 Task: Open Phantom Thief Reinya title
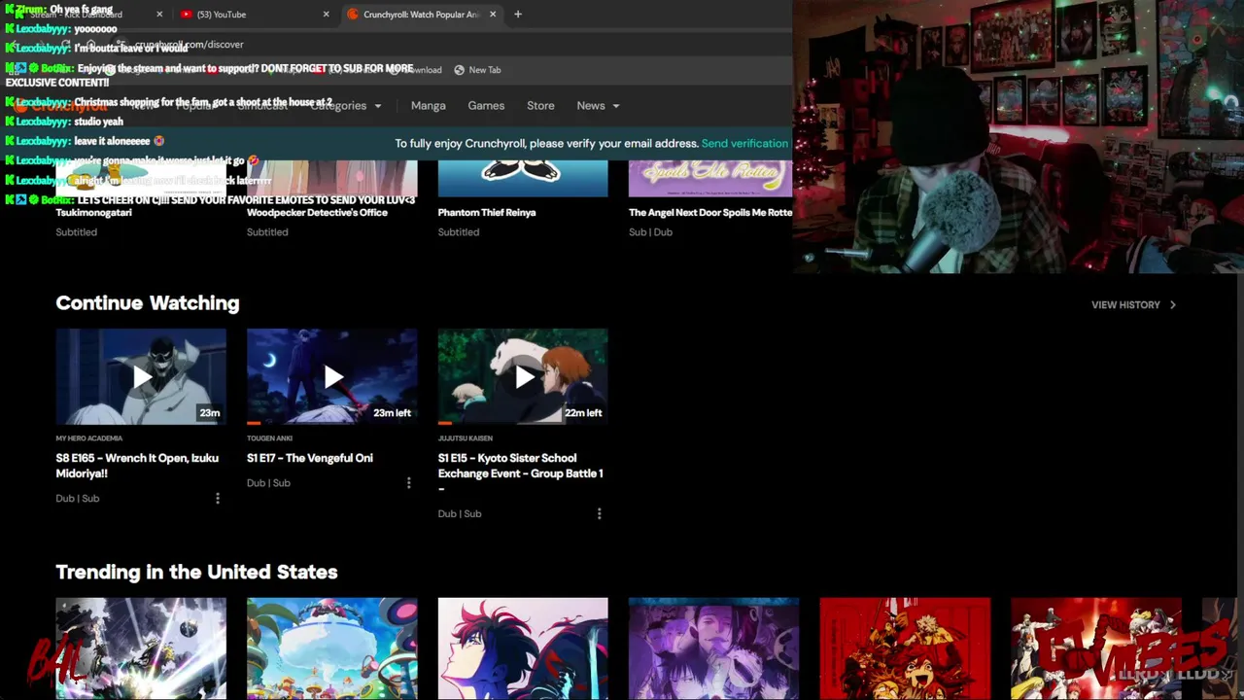(x=487, y=213)
